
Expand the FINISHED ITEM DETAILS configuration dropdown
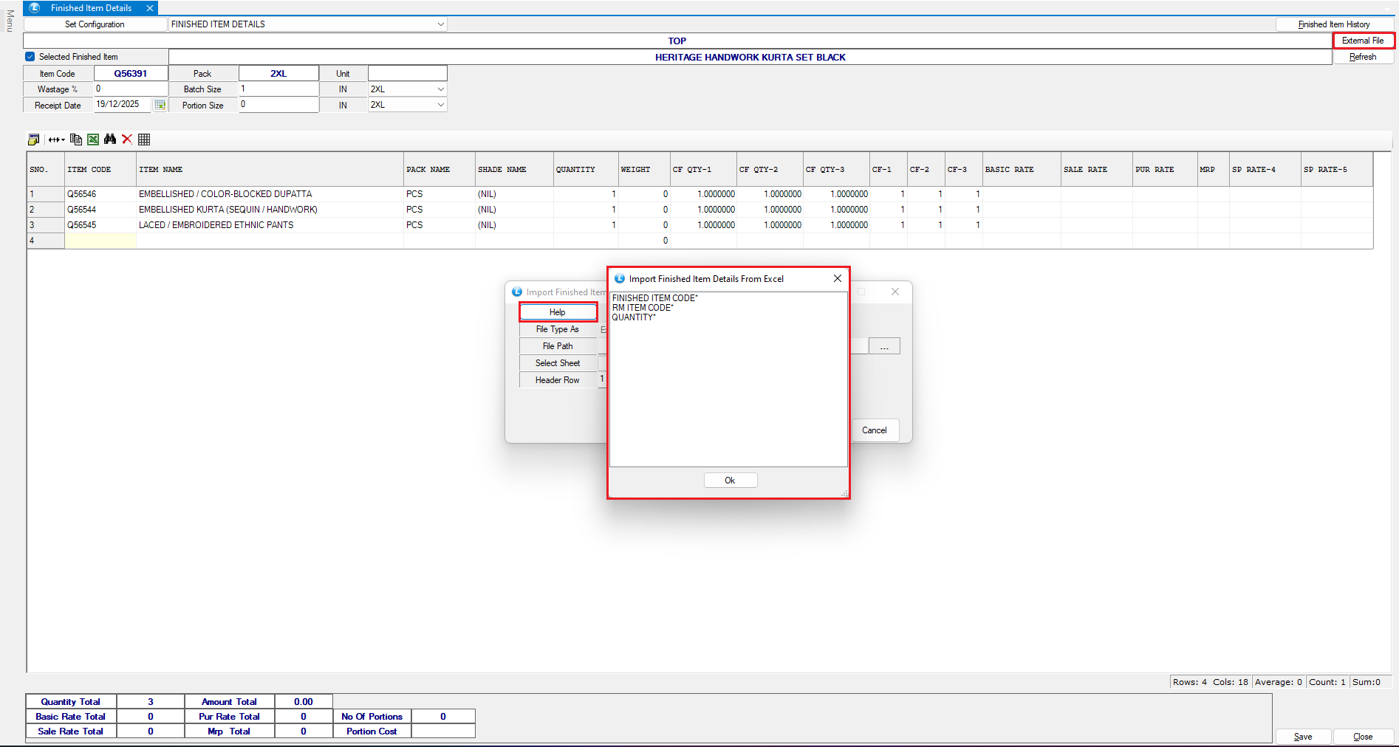pos(440,24)
